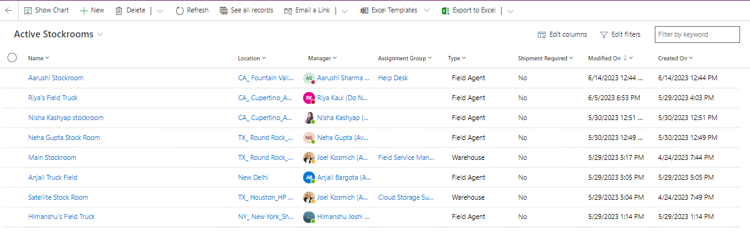Click the New record plus icon

[x=84, y=11]
